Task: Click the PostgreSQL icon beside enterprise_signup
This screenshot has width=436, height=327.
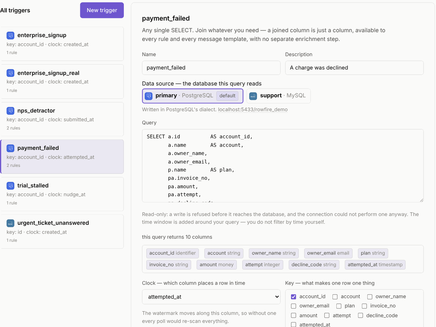Action: [11, 35]
